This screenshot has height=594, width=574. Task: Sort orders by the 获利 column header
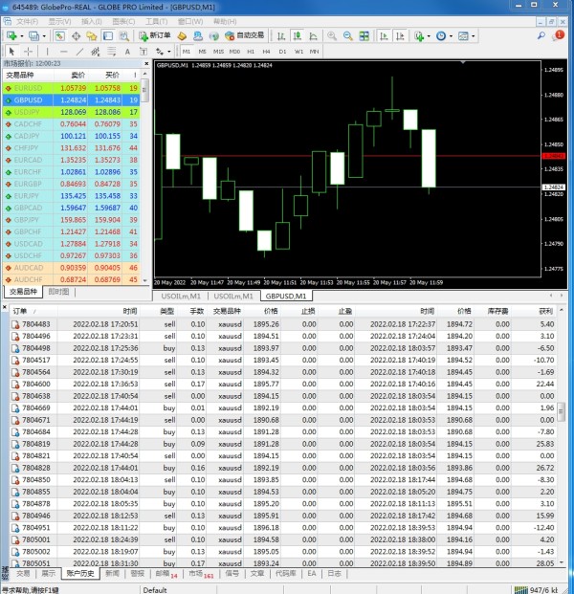click(545, 311)
